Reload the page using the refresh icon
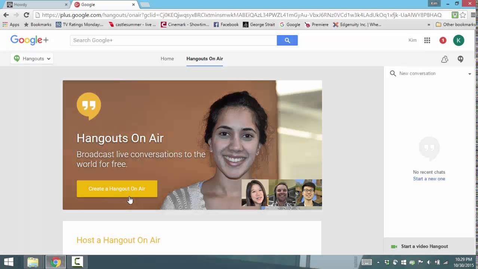Image resolution: width=478 pixels, height=269 pixels. pos(26,15)
